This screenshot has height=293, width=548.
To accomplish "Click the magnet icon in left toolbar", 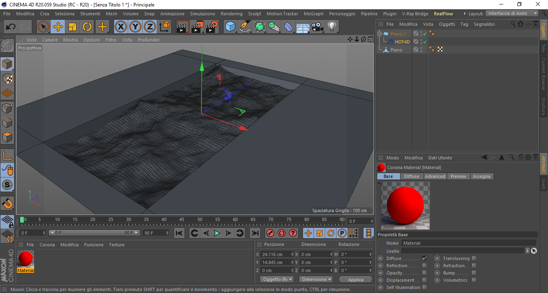I will tap(7, 203).
